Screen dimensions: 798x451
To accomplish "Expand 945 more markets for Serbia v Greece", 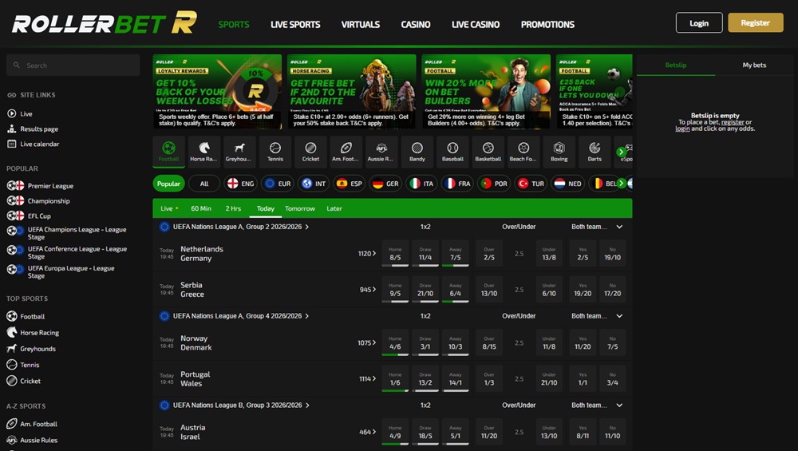I will click(368, 289).
